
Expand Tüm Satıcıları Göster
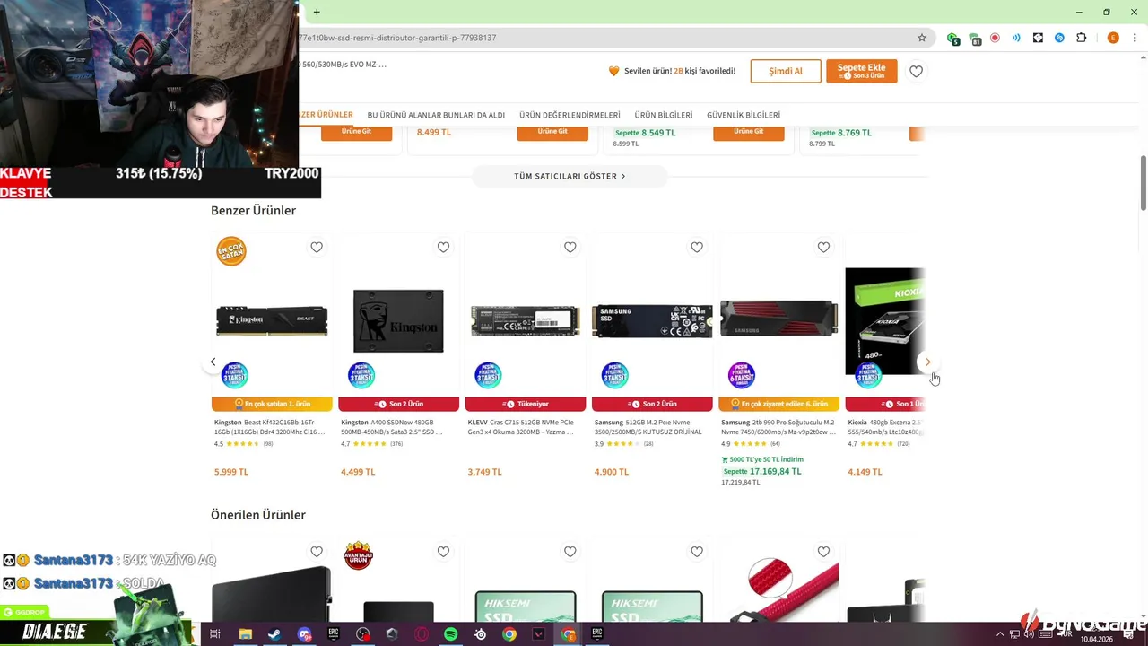(x=570, y=176)
